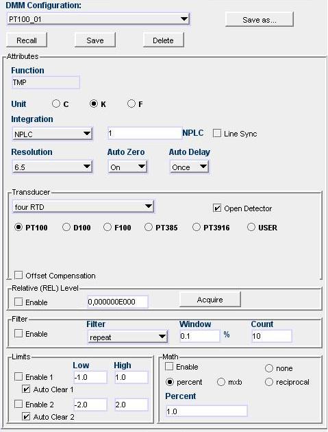
Task: Toggle the Auto Clear 1 checkbox
Action: (26, 389)
